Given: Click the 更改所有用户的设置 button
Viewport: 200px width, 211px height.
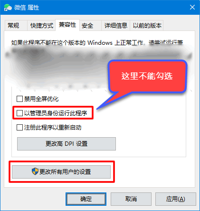Looking at the screenshot, I should (61, 172).
